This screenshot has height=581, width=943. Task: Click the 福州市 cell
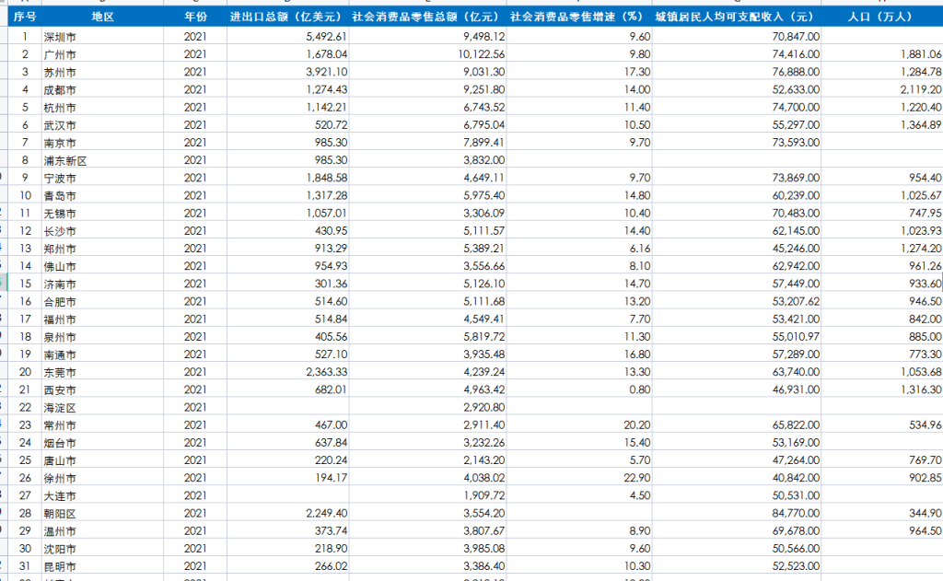102,319
